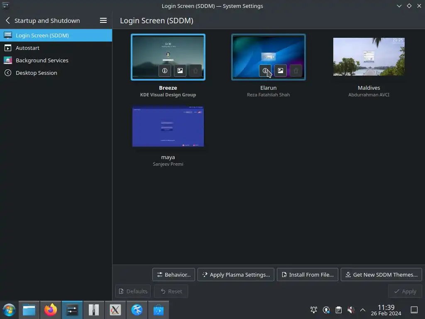Click the muted volume tray icon

point(351,310)
